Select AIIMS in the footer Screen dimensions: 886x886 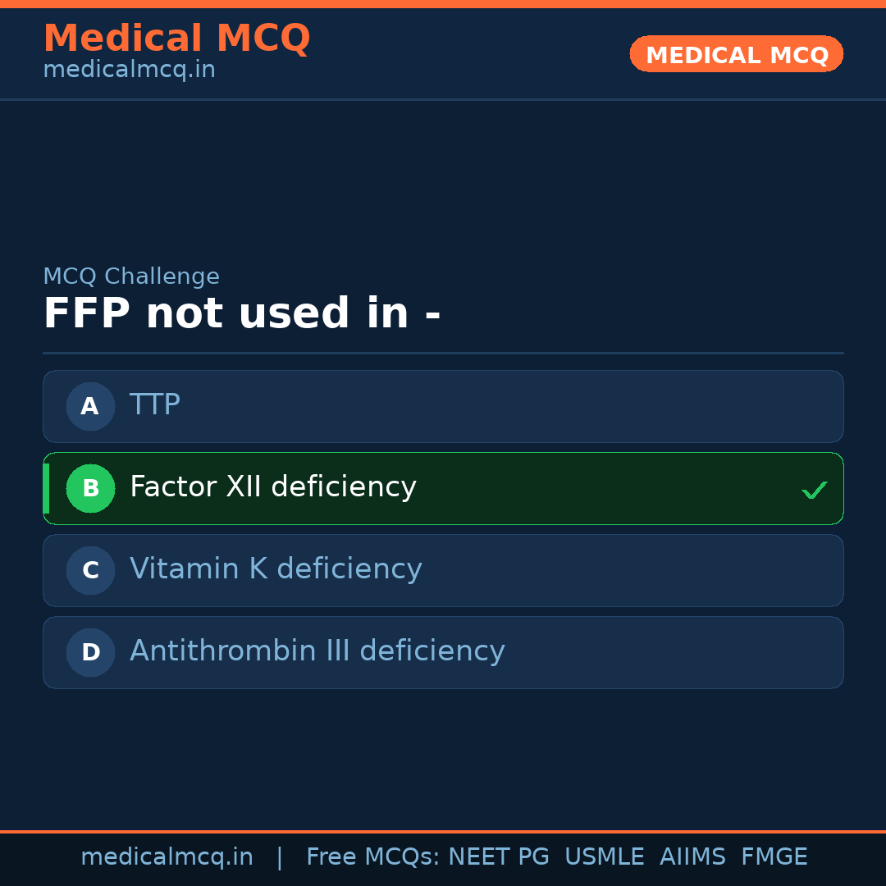click(x=692, y=857)
